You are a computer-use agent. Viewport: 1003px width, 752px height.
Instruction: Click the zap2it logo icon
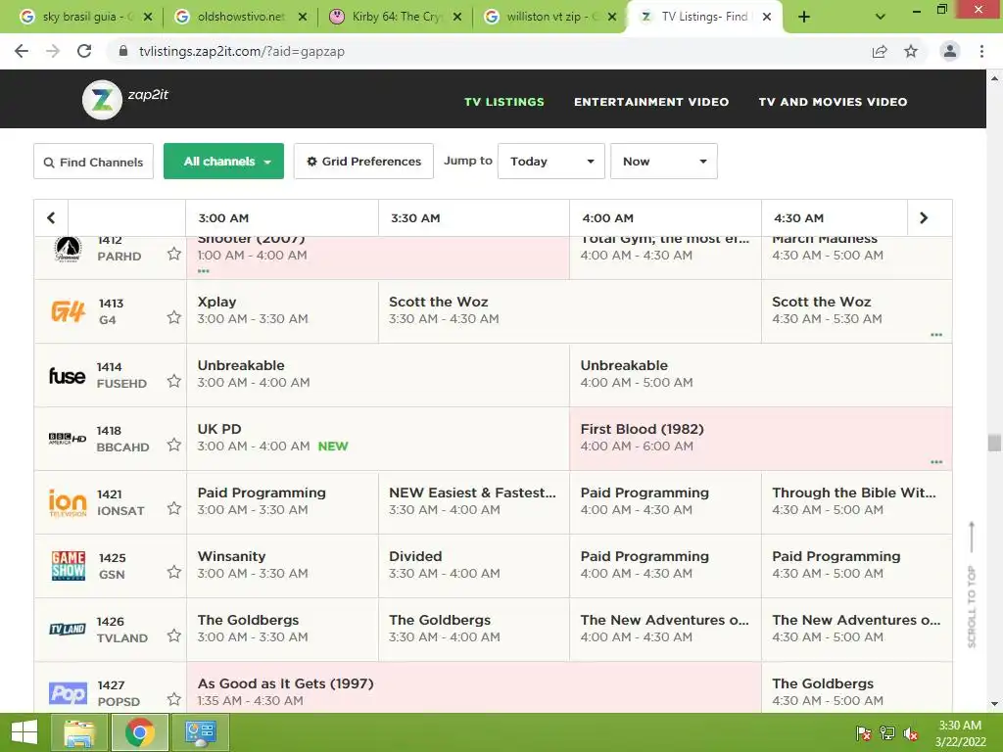pos(102,100)
